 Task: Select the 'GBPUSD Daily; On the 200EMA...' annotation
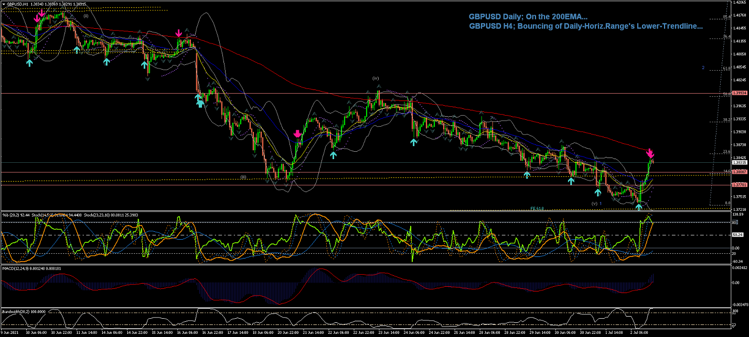(528, 17)
